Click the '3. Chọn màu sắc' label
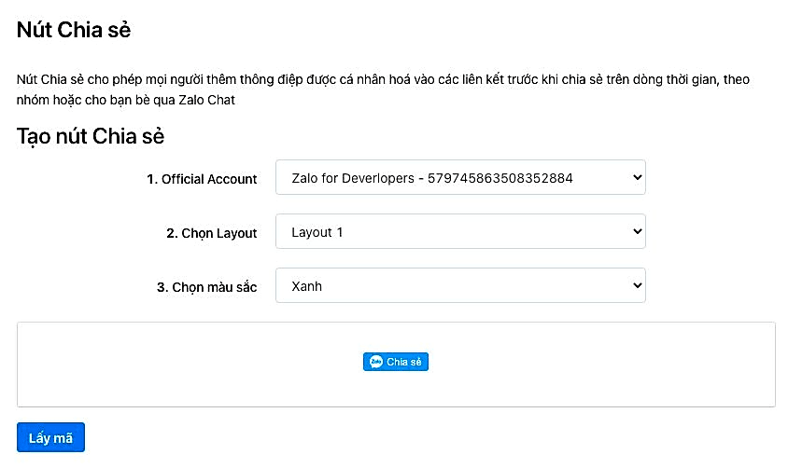 206,287
